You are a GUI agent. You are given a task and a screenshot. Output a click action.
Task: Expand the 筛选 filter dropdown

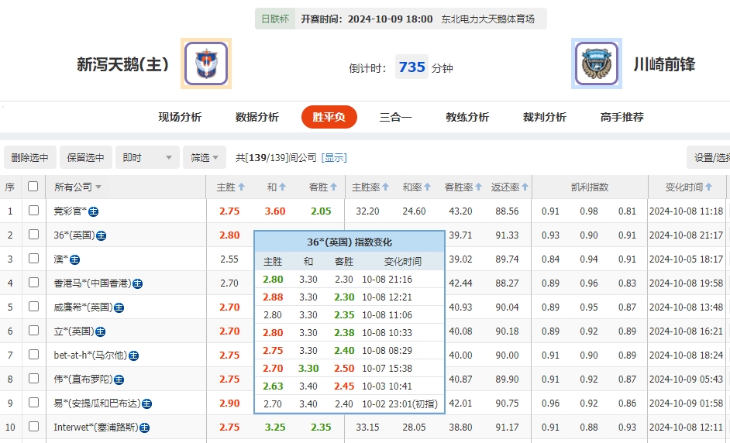205,158
